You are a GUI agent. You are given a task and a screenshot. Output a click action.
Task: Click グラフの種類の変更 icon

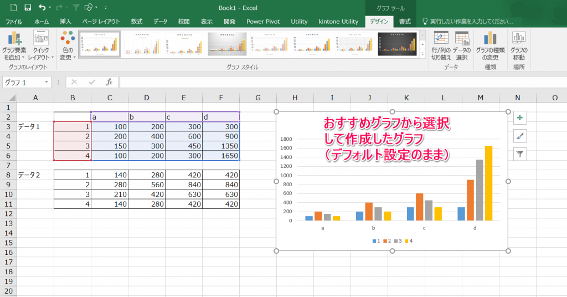tap(490, 46)
